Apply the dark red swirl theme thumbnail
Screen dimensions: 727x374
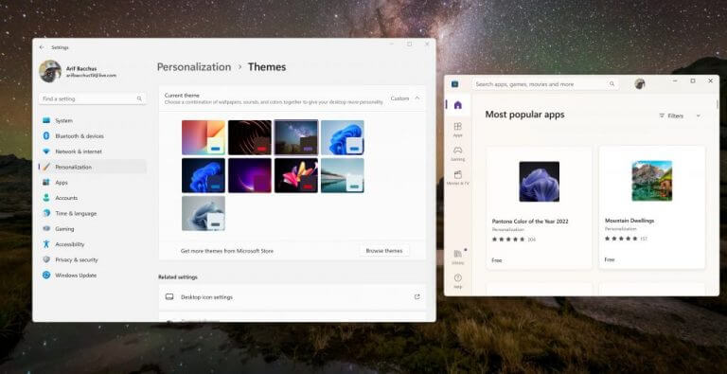tap(250, 137)
